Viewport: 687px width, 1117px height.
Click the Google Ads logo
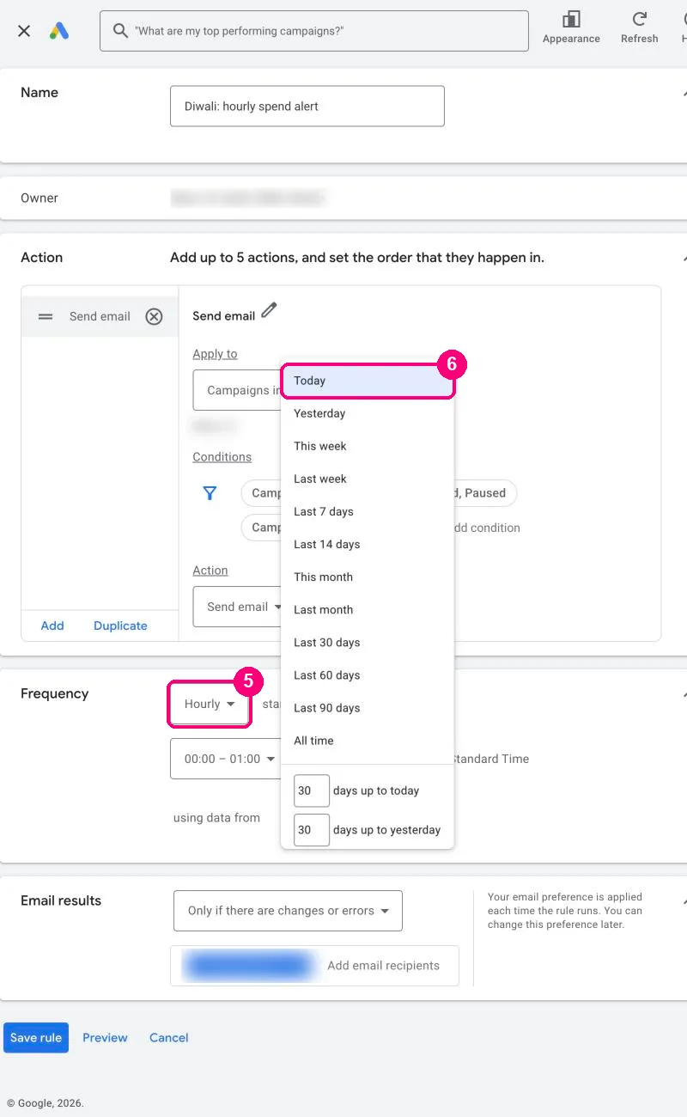point(58,31)
